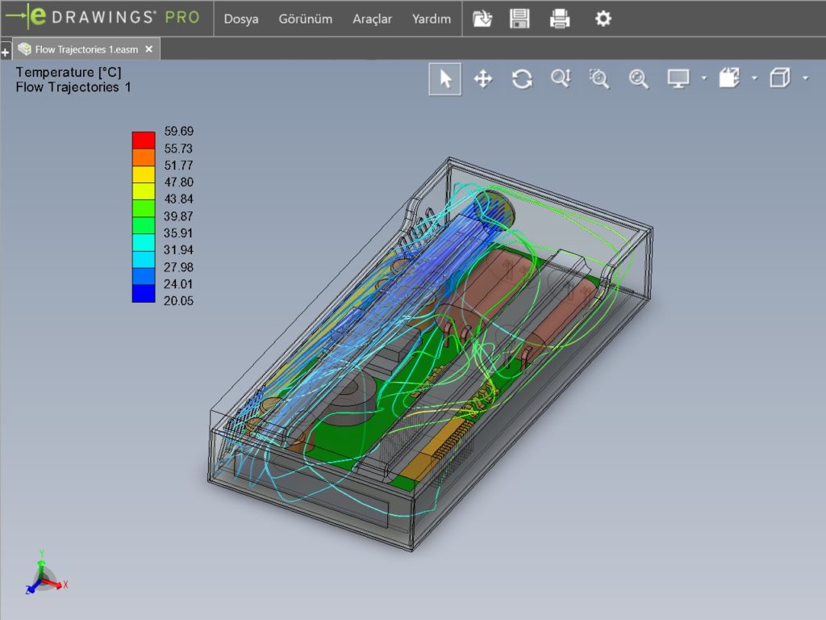Save the assembly via the Save icon
826x620 pixels.
(520, 19)
